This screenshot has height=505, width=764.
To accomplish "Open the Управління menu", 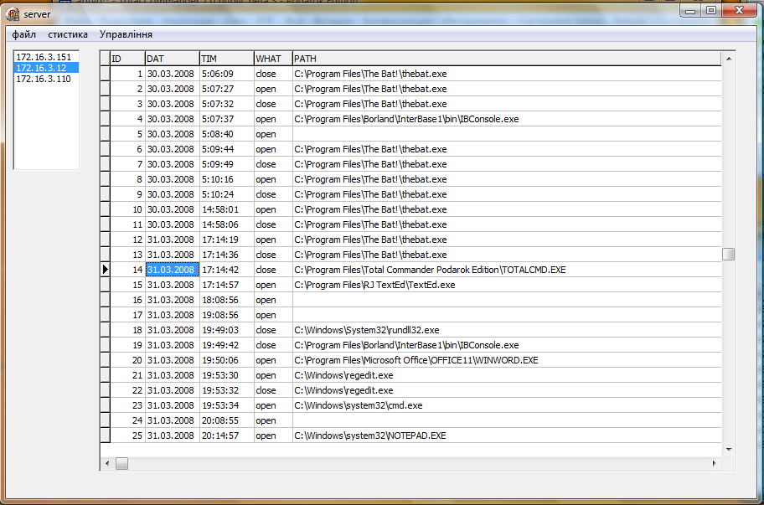I will point(126,34).
